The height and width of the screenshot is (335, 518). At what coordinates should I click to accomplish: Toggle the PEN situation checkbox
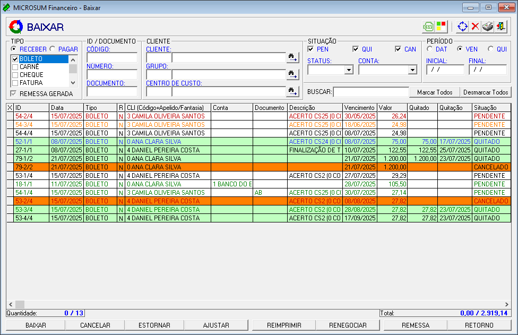(x=311, y=49)
